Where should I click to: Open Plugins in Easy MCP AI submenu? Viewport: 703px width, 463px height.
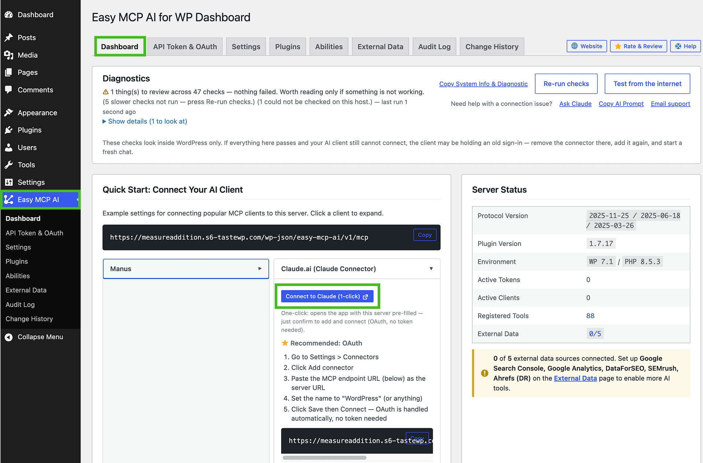pos(17,262)
